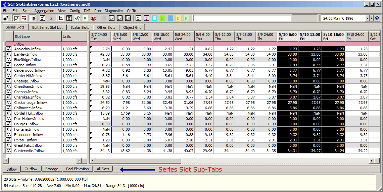The height and width of the screenshot is (192, 383).
Task: Click the 5/7 24:00 Tue column header
Action: coord(100,36)
